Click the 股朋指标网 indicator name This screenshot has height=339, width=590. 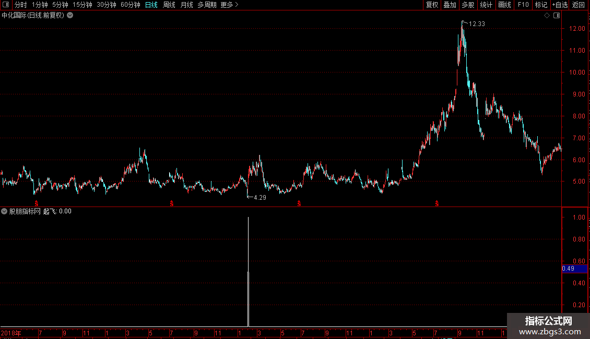pos(25,211)
